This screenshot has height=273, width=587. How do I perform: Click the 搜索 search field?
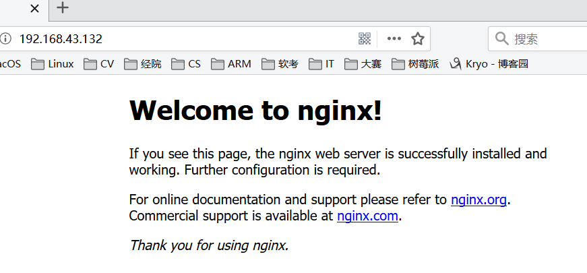click(538, 38)
